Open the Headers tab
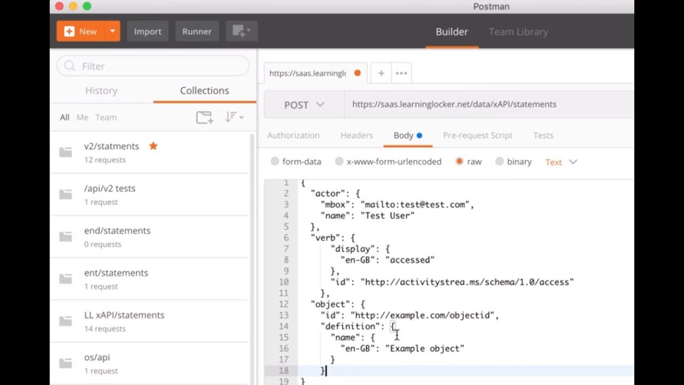Image resolution: width=684 pixels, height=385 pixels. [x=356, y=135]
